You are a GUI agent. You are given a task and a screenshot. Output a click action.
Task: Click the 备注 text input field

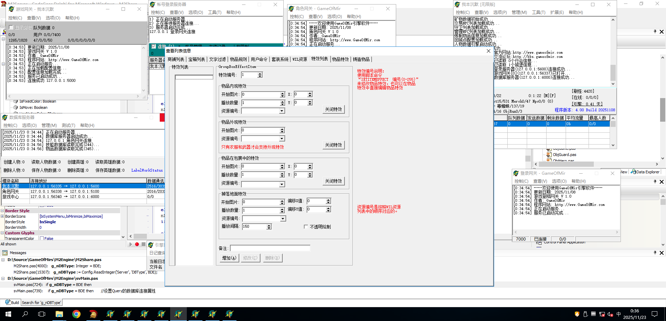coord(270,248)
